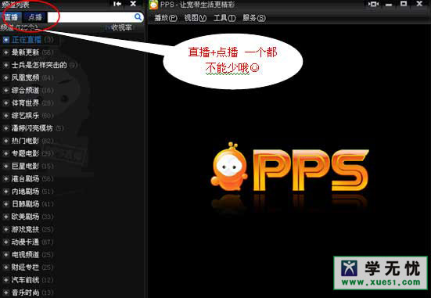This screenshot has height=298, width=431.
Task: Focus the channel search input field
Action: tap(91, 17)
